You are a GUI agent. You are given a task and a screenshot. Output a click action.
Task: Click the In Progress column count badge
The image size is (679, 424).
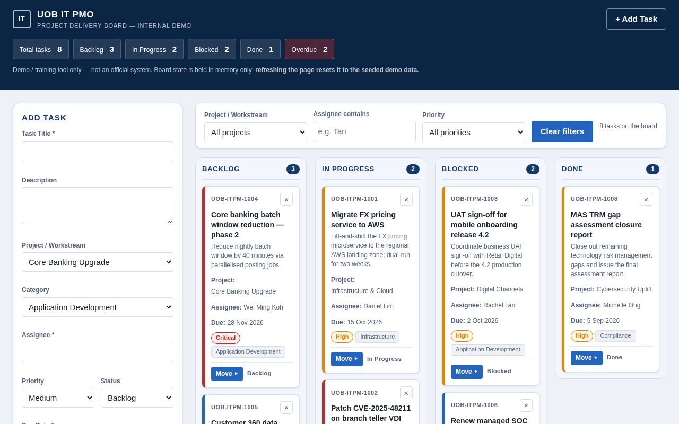click(413, 169)
